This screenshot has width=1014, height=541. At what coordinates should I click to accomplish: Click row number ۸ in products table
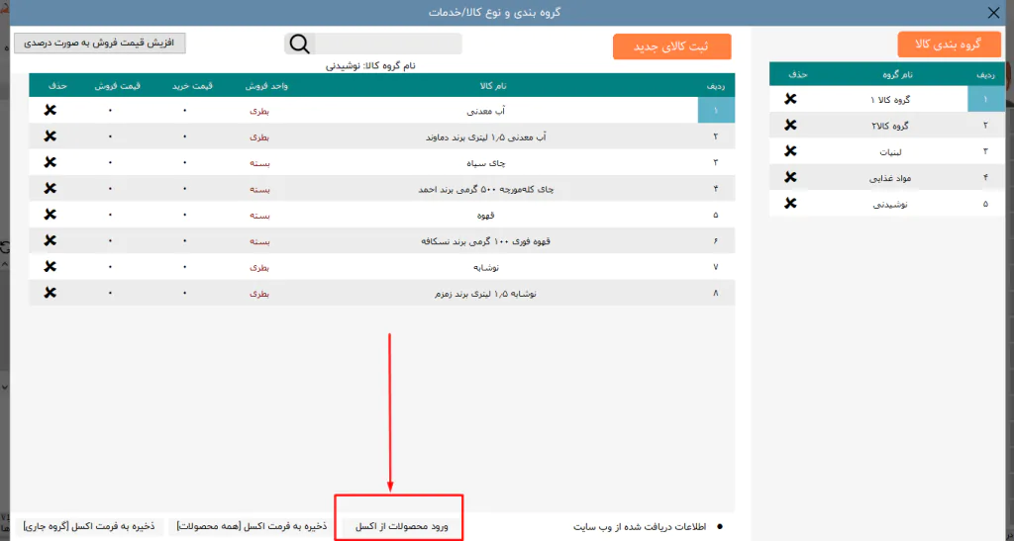pyautogui.click(x=716, y=293)
